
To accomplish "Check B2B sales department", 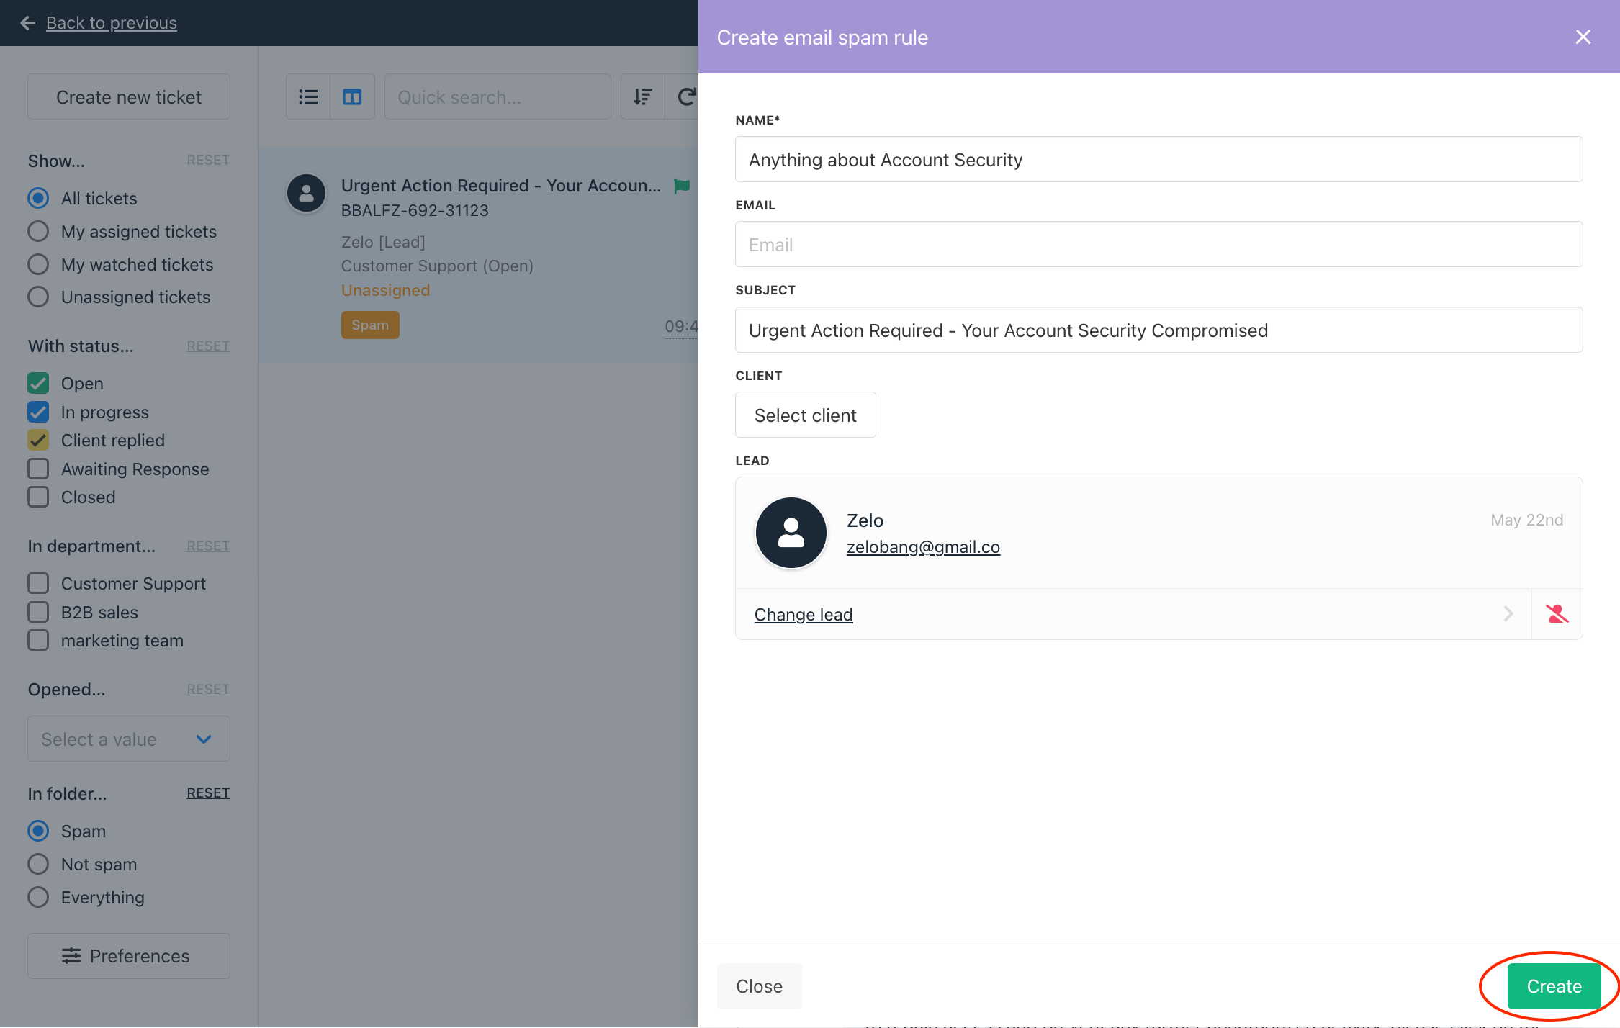I will pos(38,612).
